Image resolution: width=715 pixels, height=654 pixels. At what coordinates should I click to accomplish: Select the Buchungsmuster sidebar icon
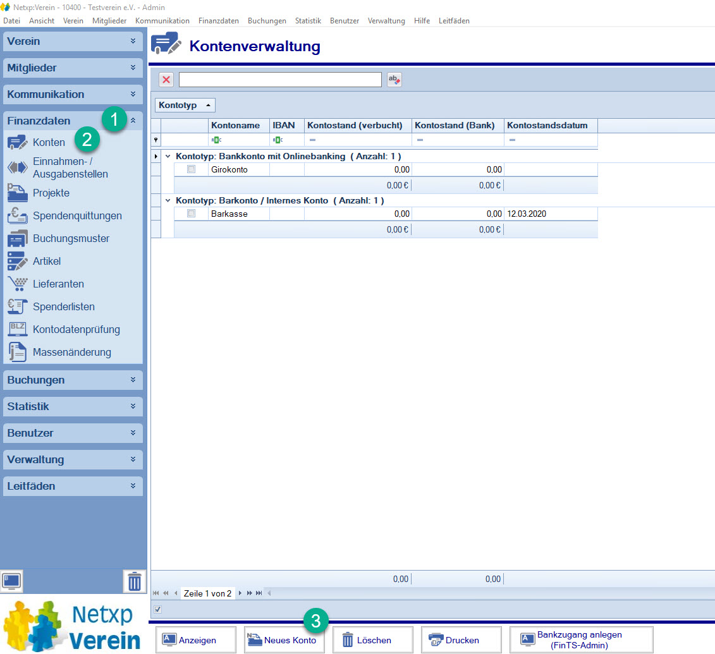click(x=17, y=238)
